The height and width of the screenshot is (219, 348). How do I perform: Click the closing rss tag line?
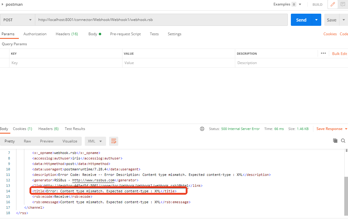click(x=22, y=213)
